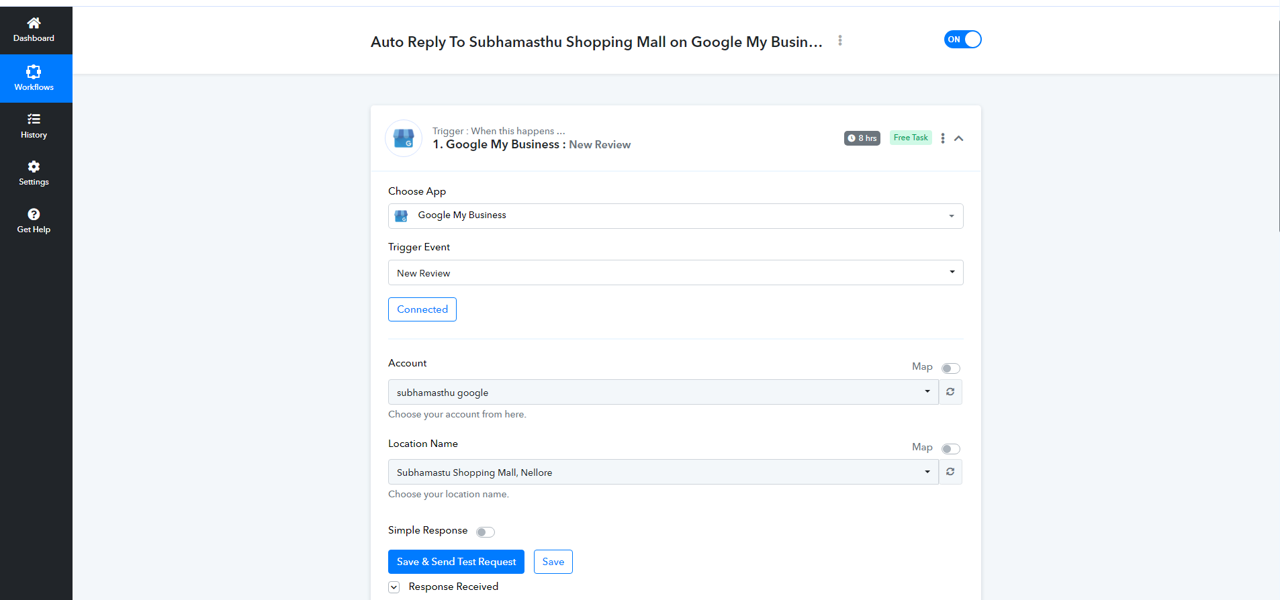Click the Free Task badge

[911, 138]
